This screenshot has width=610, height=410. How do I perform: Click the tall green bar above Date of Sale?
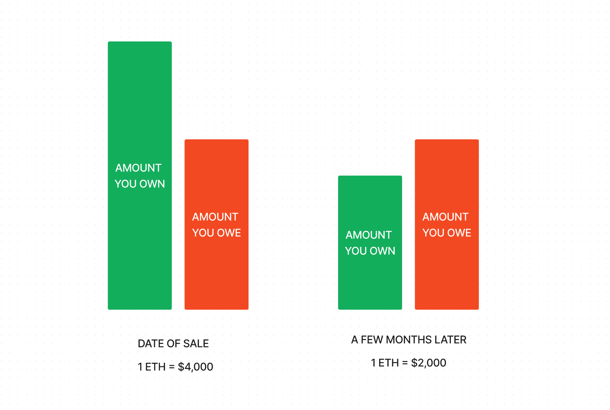(x=140, y=175)
